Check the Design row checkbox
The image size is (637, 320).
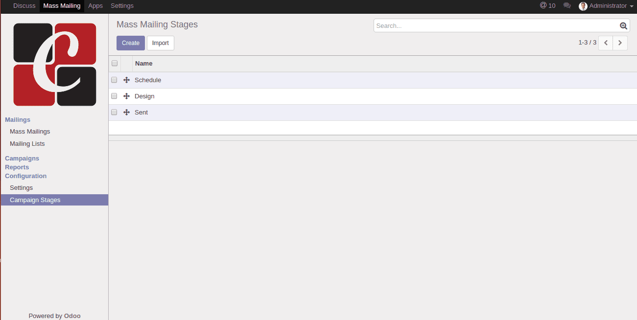(114, 96)
